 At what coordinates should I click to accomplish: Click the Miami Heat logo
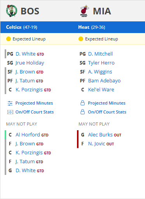pos(84,11)
